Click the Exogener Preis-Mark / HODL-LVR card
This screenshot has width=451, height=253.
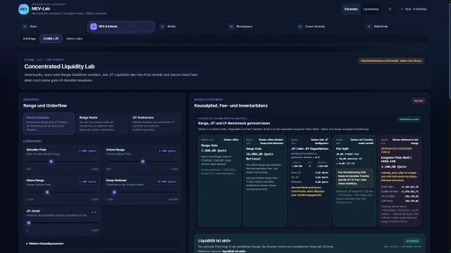tap(400, 181)
